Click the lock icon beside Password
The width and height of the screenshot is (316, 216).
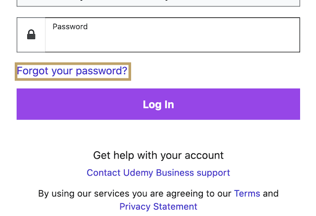(x=31, y=35)
